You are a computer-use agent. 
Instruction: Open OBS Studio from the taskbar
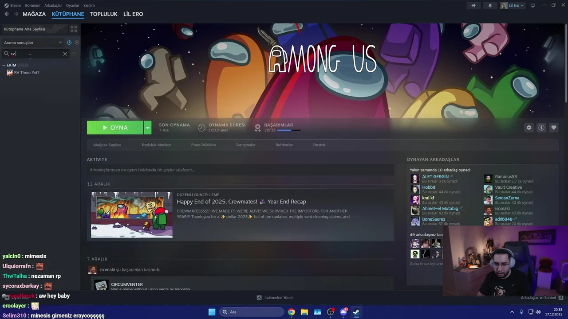tap(330, 312)
